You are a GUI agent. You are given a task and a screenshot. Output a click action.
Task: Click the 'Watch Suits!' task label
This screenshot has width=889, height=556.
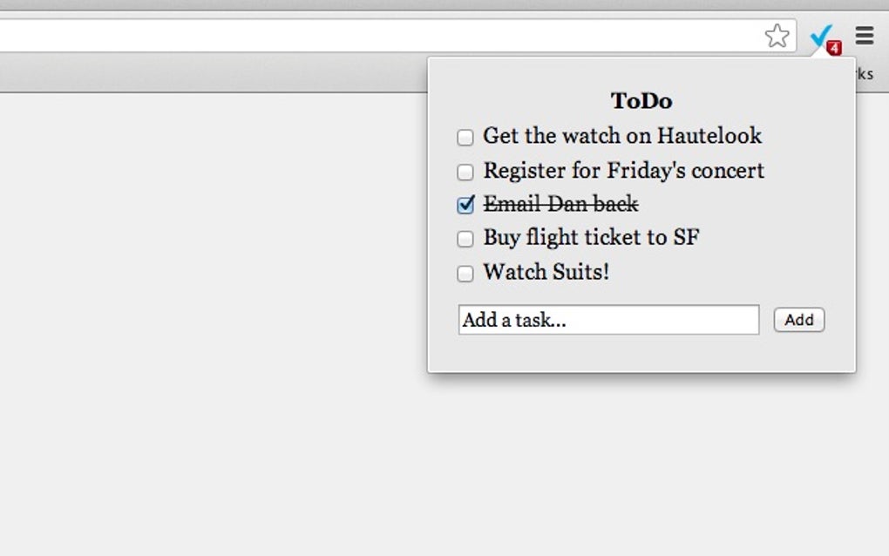(546, 272)
